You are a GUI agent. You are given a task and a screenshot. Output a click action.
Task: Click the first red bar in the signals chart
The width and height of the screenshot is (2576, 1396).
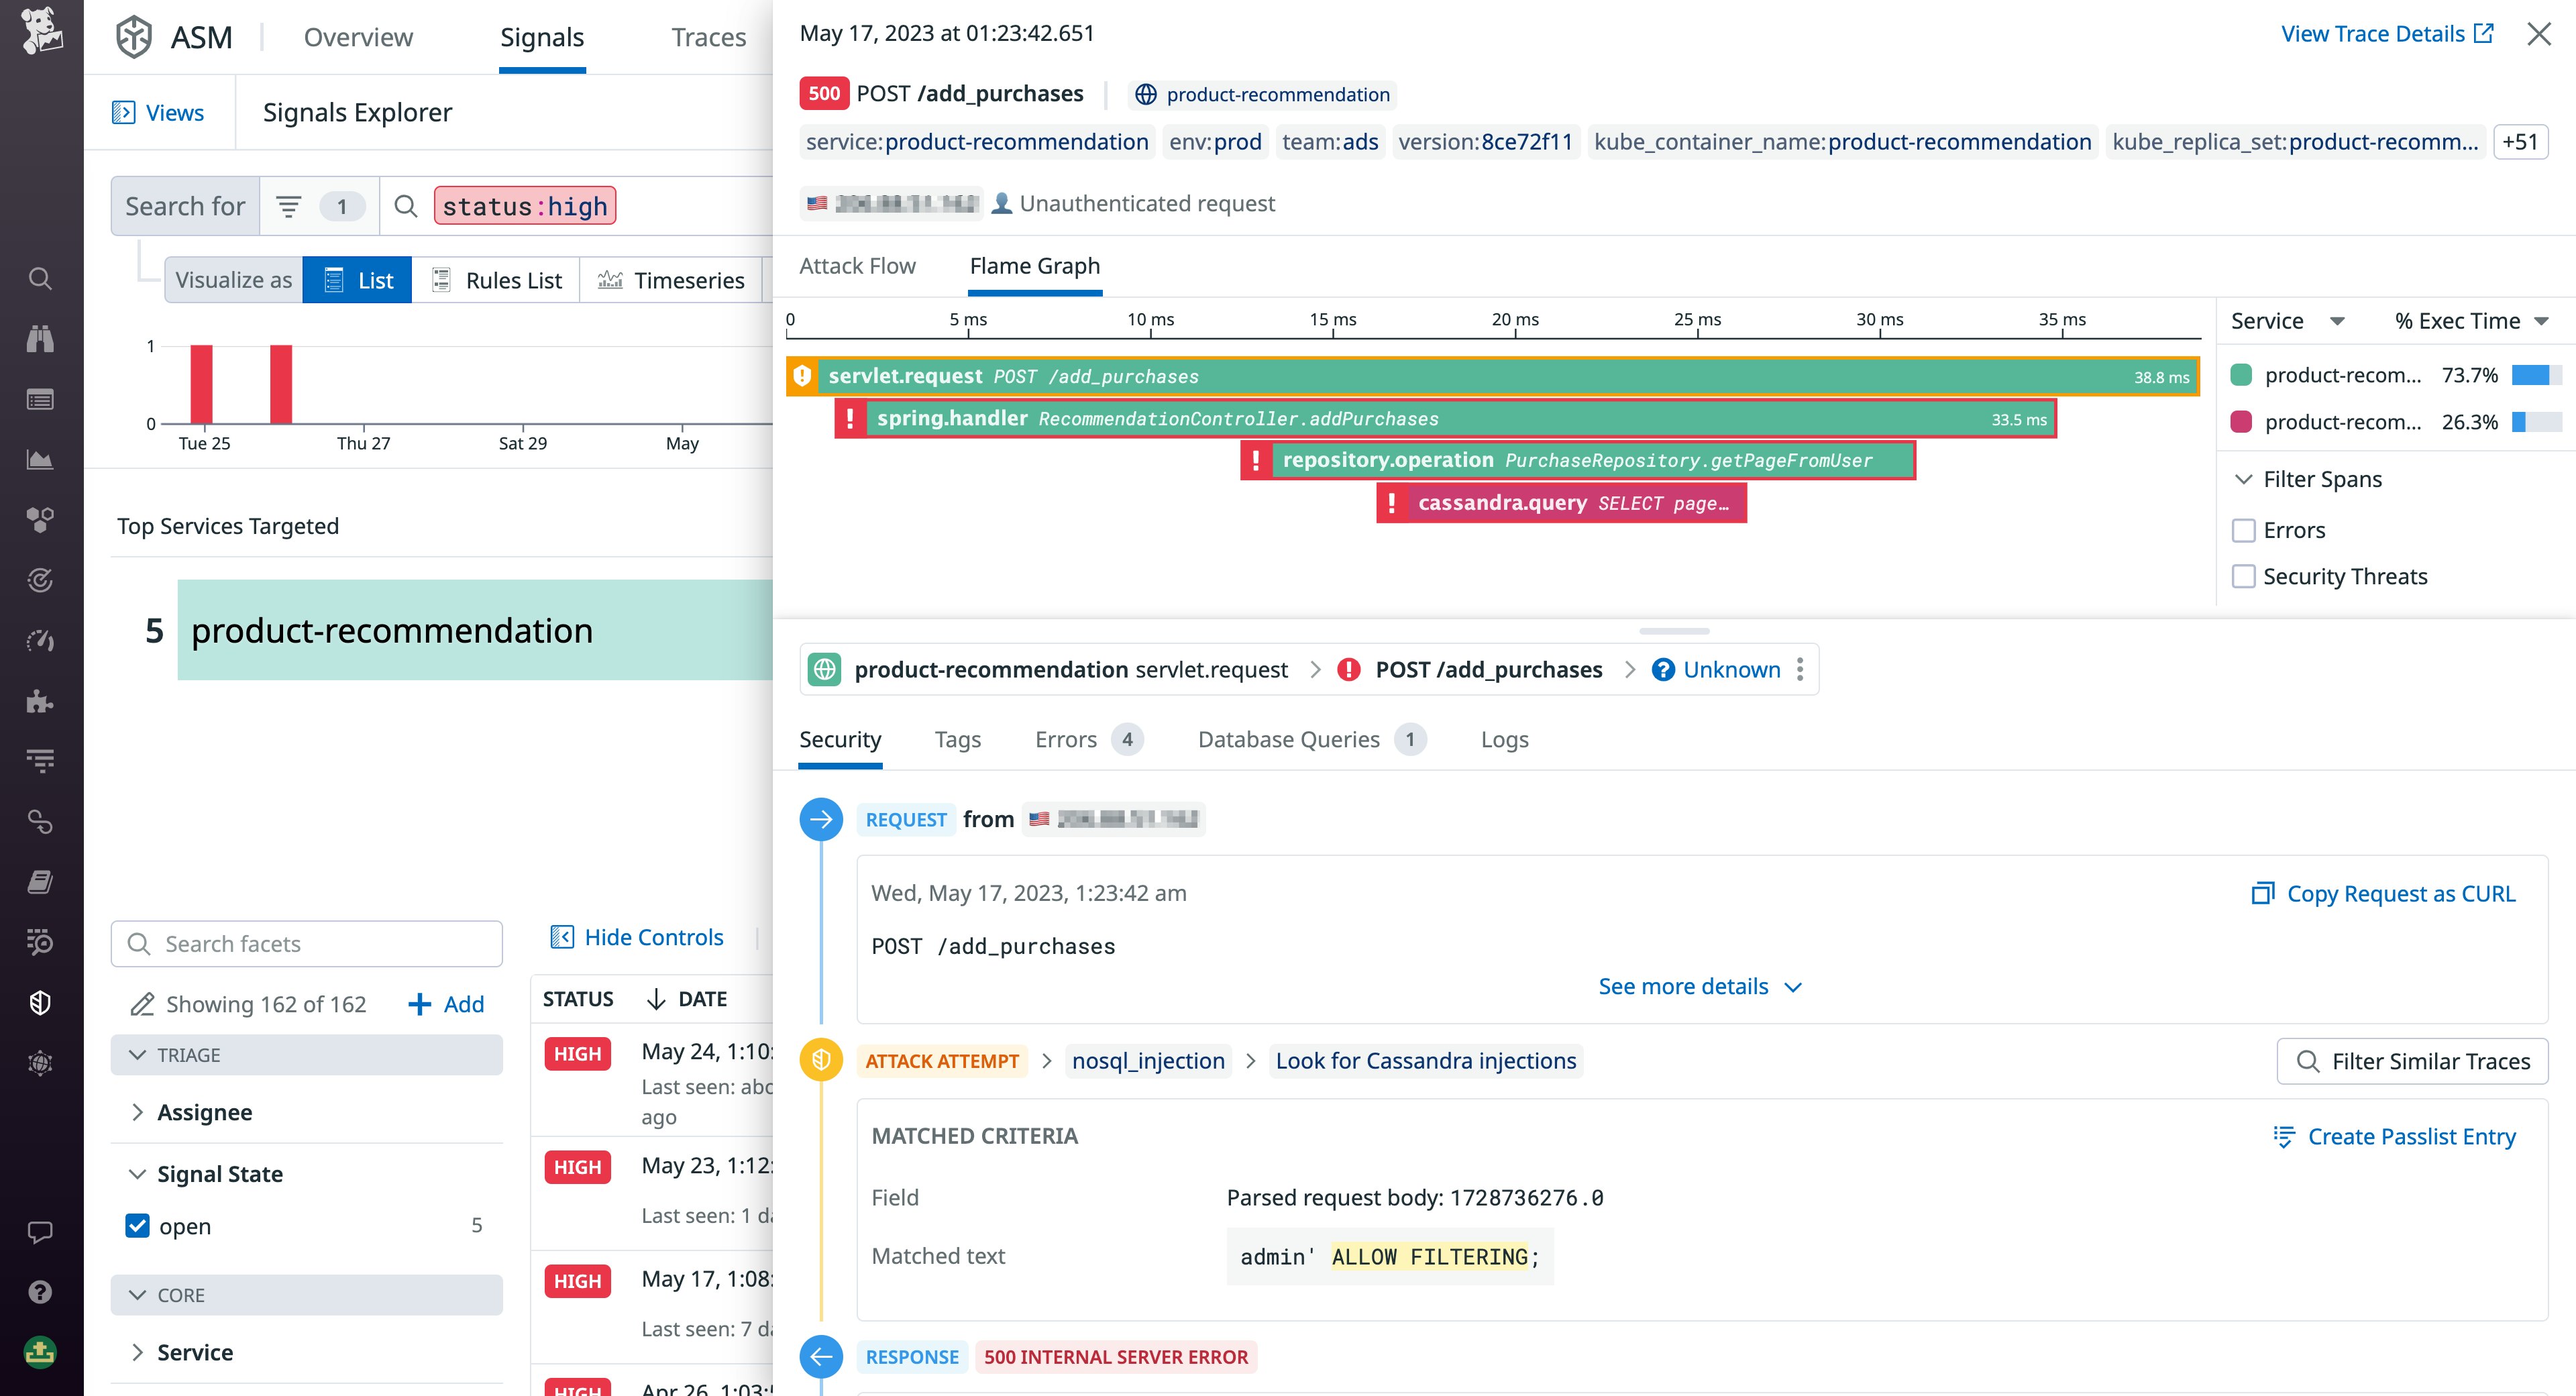(202, 384)
